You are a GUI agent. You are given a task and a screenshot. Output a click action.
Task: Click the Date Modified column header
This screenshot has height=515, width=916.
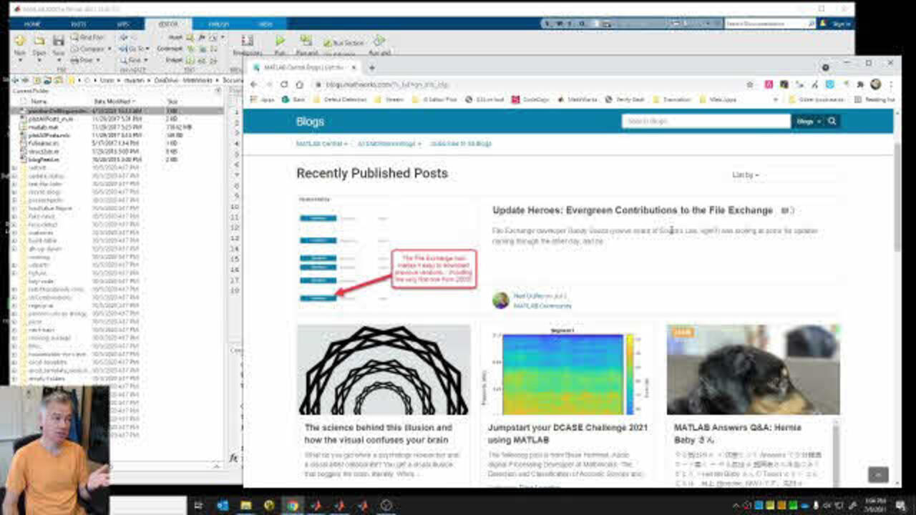click(x=114, y=102)
